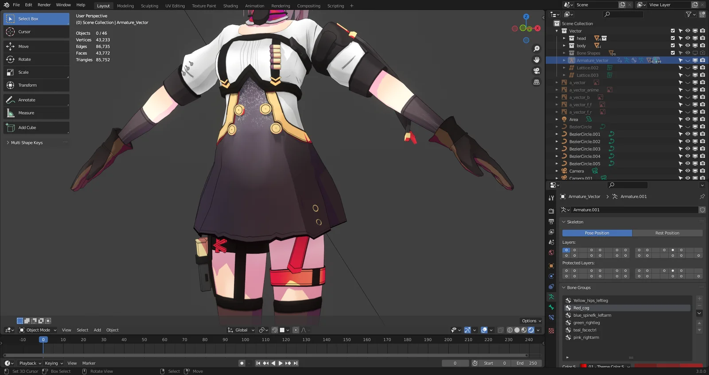Toggle camera view icon in viewport

point(537,71)
